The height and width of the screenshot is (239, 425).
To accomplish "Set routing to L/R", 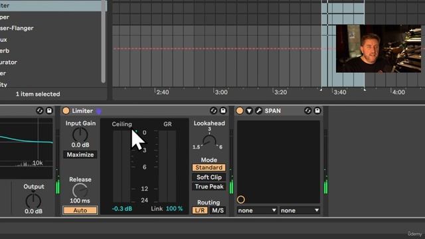I will (x=200, y=210).
